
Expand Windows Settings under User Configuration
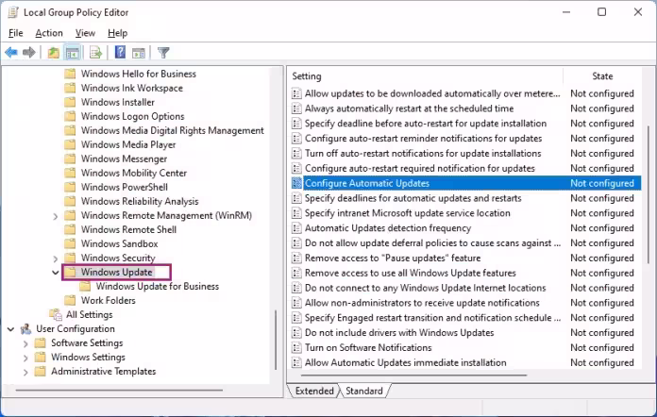[25, 358]
